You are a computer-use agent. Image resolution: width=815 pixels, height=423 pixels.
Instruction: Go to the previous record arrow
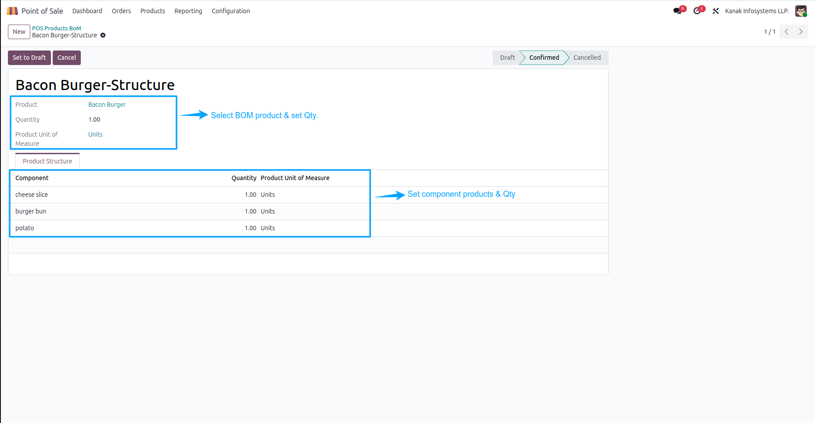[x=786, y=32]
